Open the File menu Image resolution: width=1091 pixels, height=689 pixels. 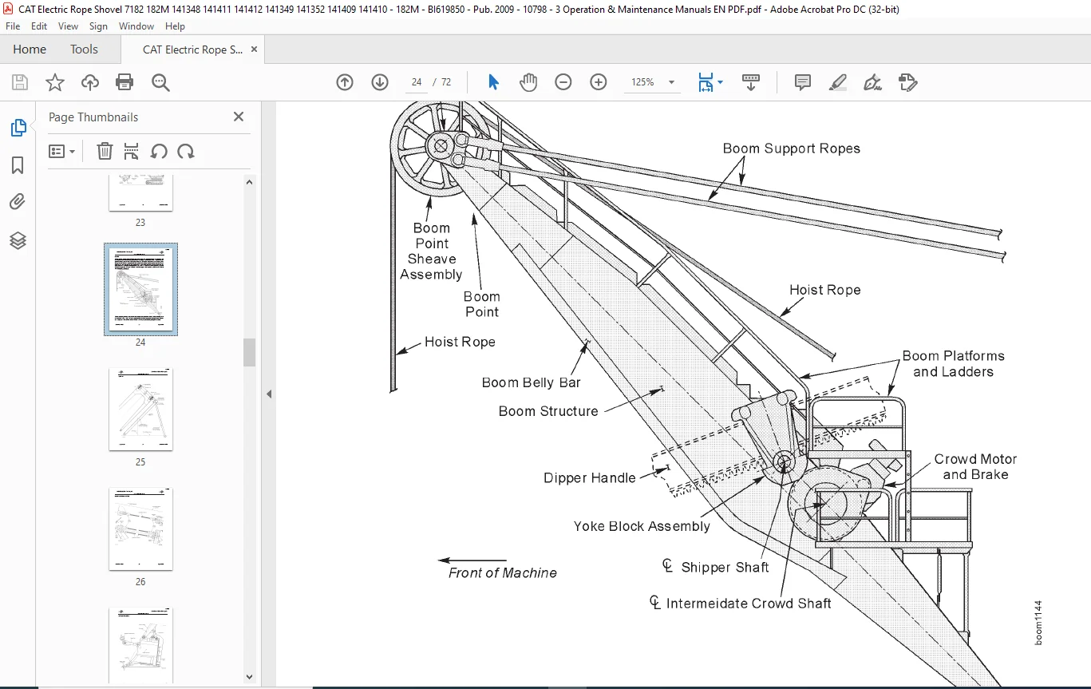(13, 26)
